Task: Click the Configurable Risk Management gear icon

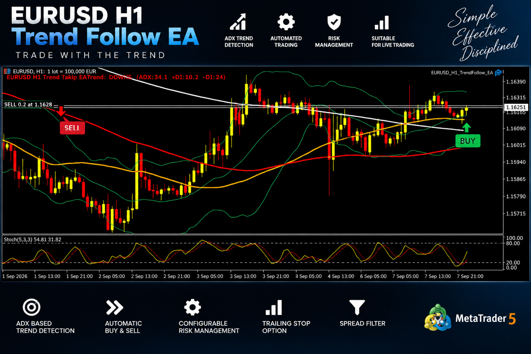Action: point(192,307)
